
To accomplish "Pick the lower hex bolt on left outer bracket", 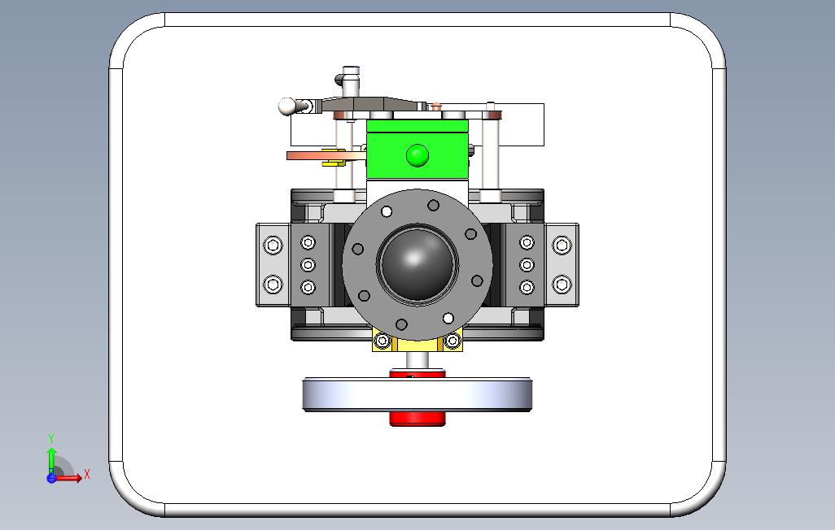I will pyautogui.click(x=273, y=285).
